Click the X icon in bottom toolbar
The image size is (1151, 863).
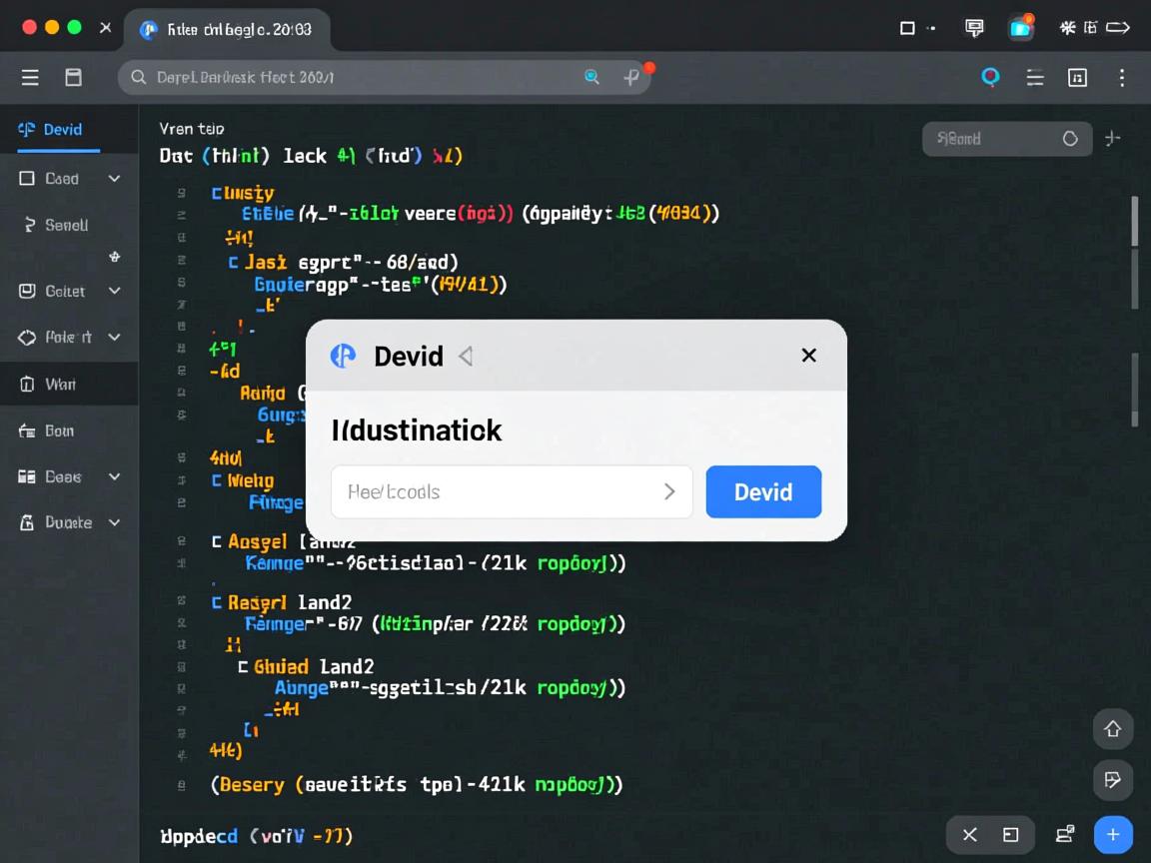pyautogui.click(x=969, y=835)
